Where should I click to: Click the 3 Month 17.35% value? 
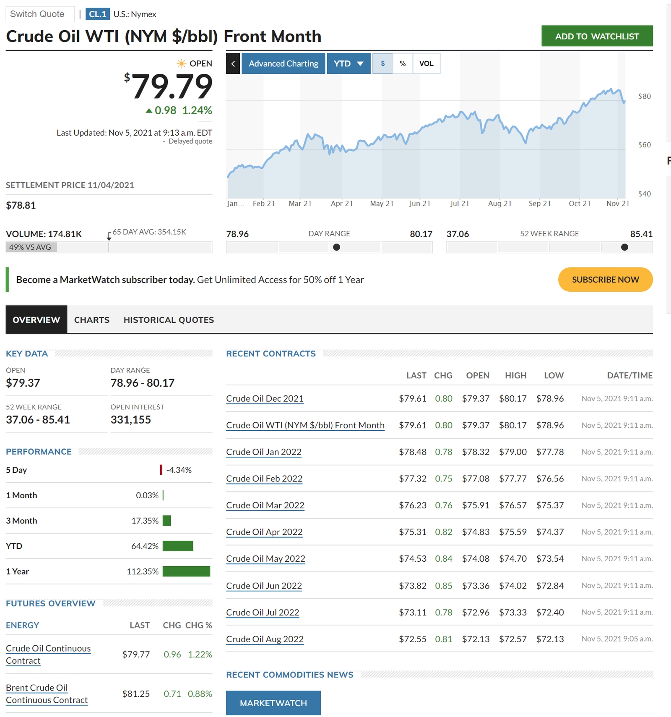pyautogui.click(x=145, y=521)
